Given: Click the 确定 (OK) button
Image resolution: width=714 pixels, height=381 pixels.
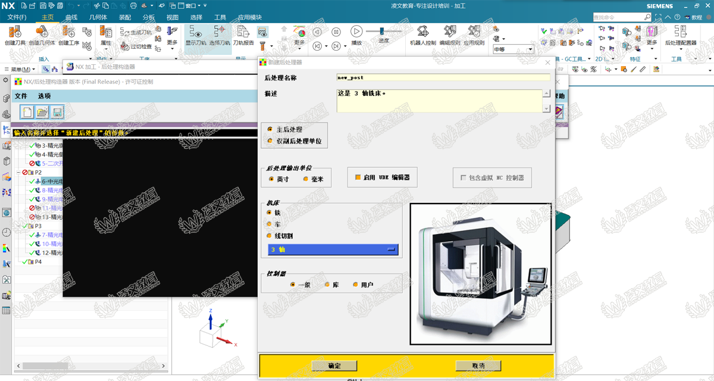Looking at the screenshot, I should 334,366.
